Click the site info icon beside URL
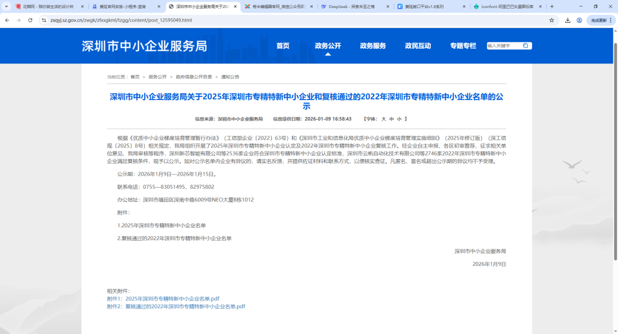The height and width of the screenshot is (334, 618). [x=44, y=20]
